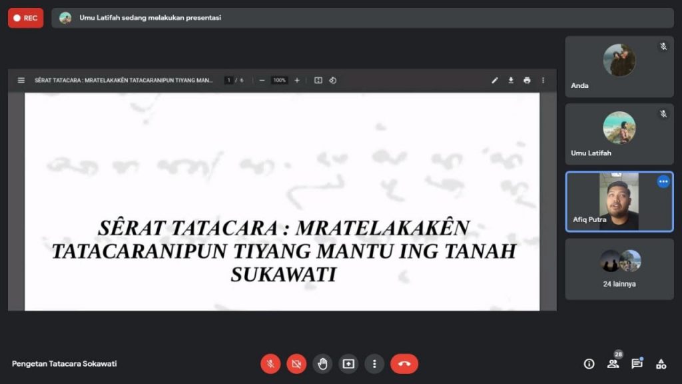This screenshot has width=682, height=384.
Task: Click the Umu Latifah participant tile
Action: [619, 134]
